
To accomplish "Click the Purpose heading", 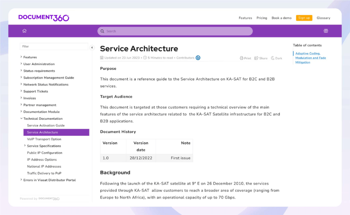I will pyautogui.click(x=108, y=69).
